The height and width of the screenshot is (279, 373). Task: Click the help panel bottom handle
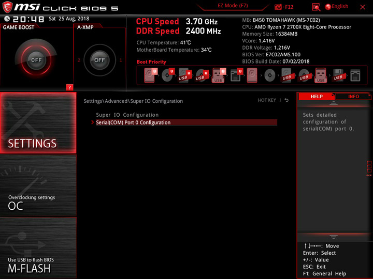click(x=334, y=237)
